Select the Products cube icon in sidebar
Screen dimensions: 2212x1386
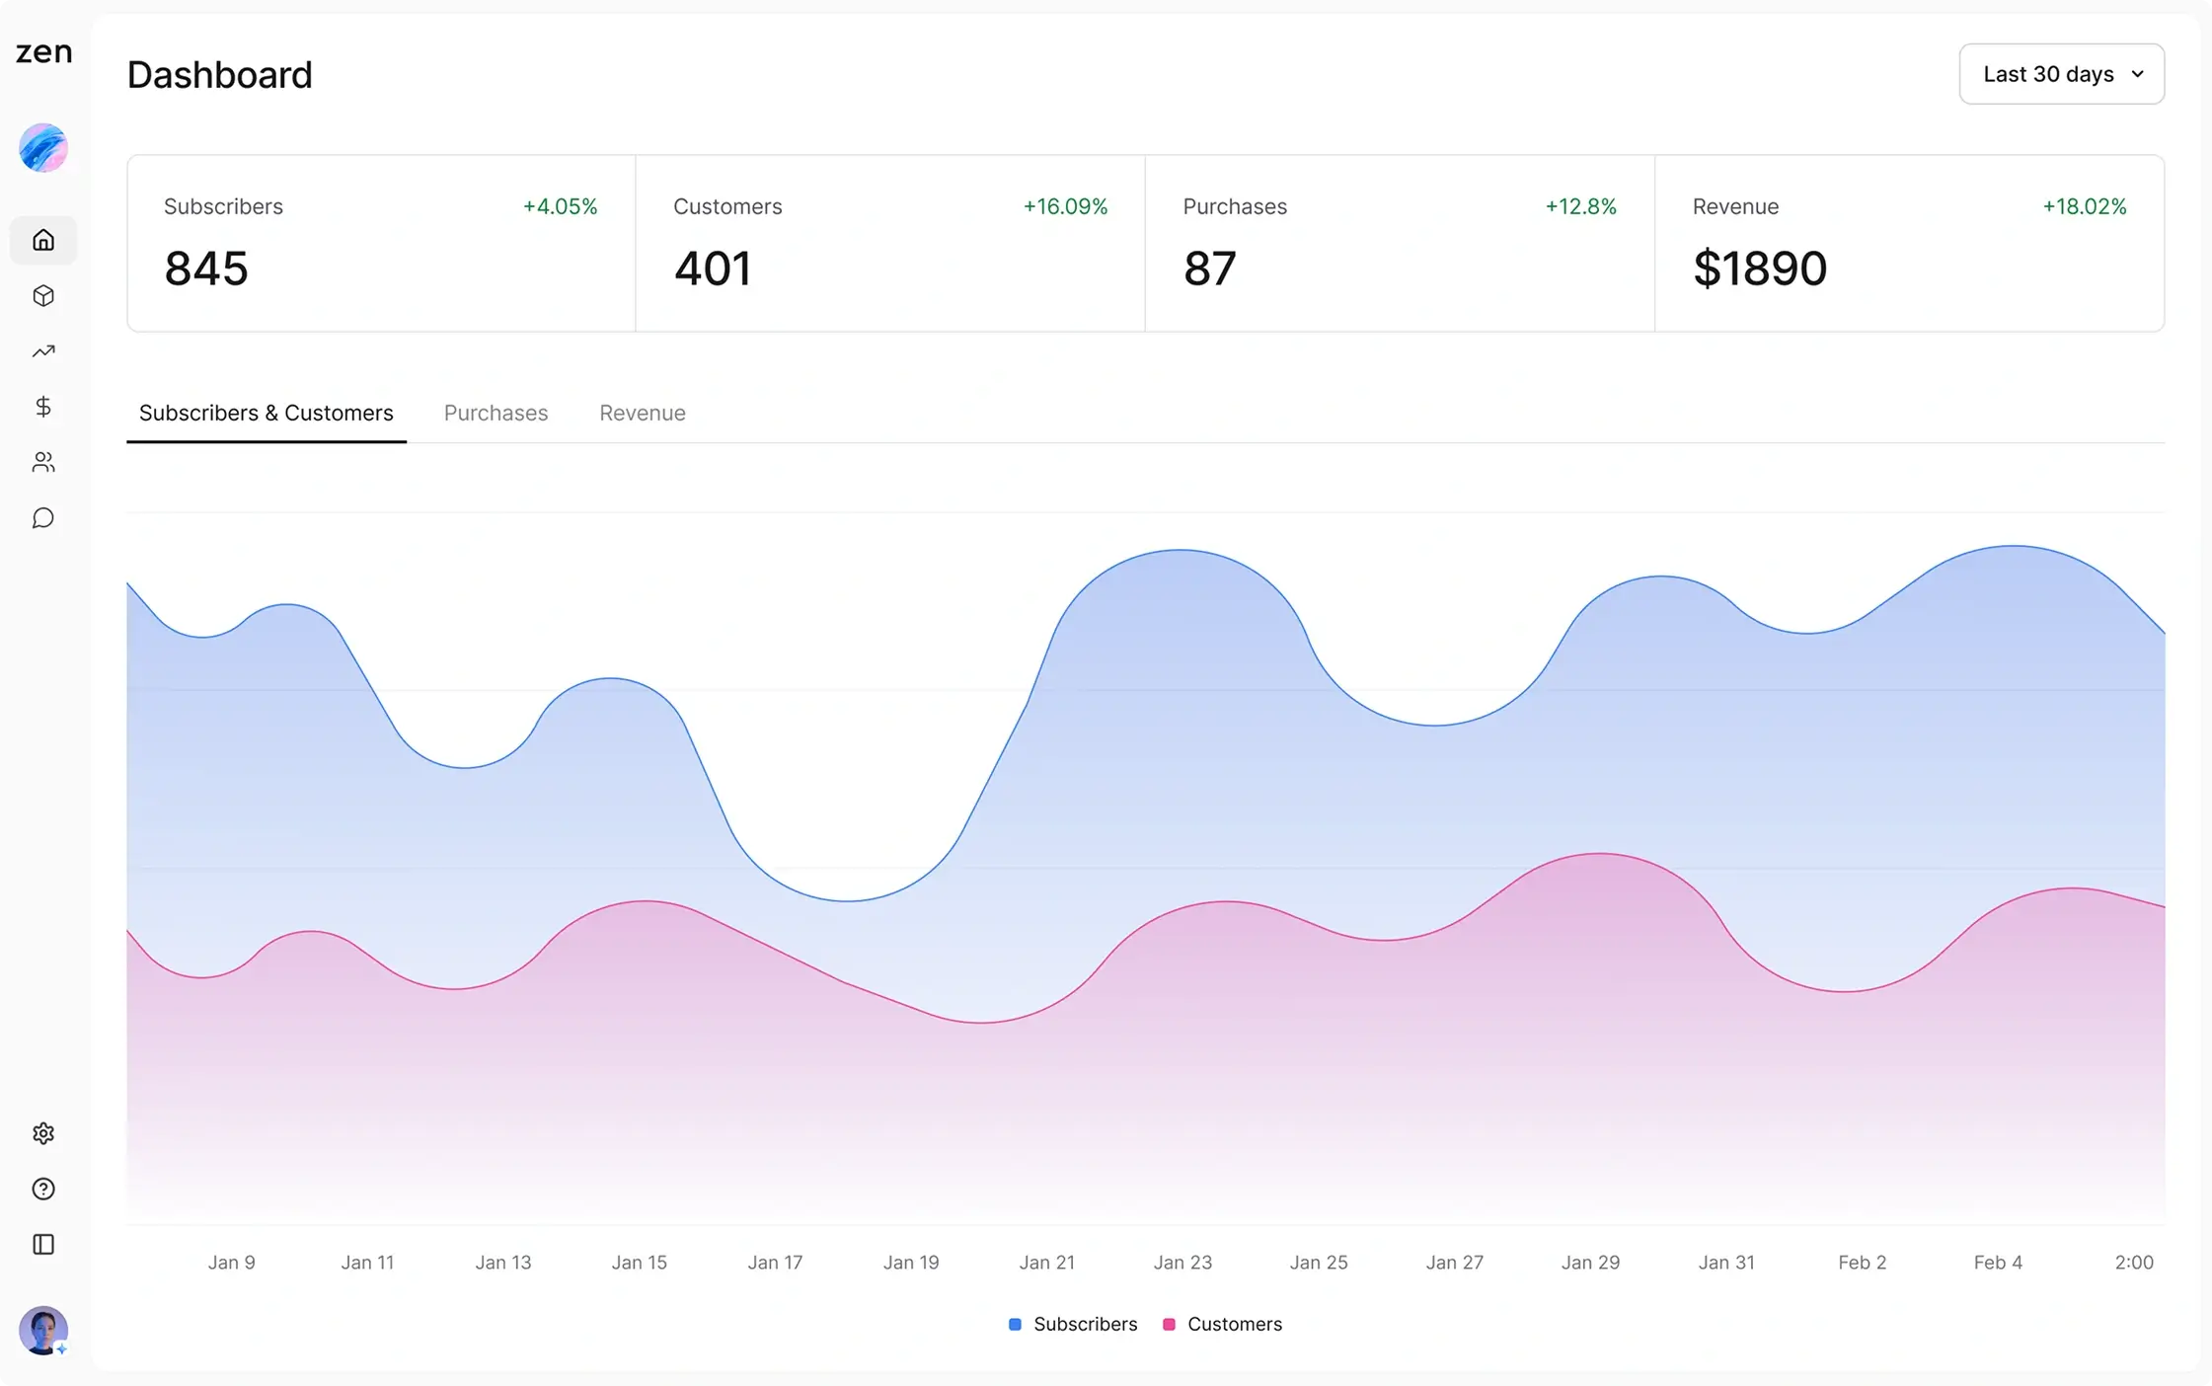pos(42,295)
